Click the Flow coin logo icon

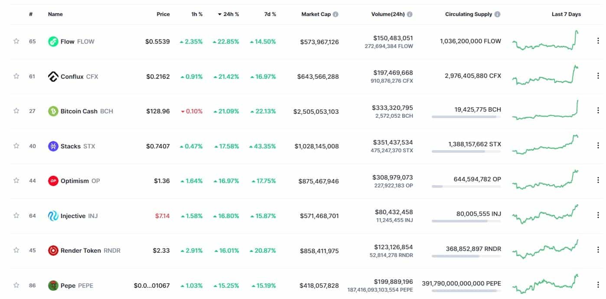(x=53, y=42)
